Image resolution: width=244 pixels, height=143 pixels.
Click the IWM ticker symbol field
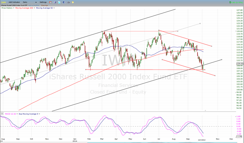pyautogui.click(x=3, y=2)
